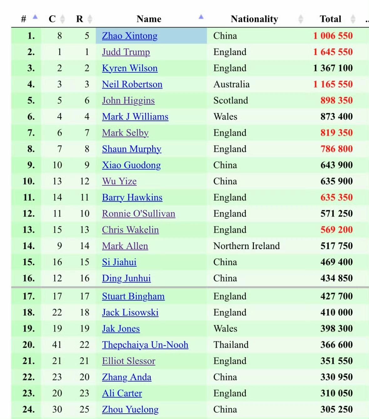Image resolution: width=369 pixels, height=419 pixels.
Task: Follow the Kyren Wilson link
Action: [130, 68]
